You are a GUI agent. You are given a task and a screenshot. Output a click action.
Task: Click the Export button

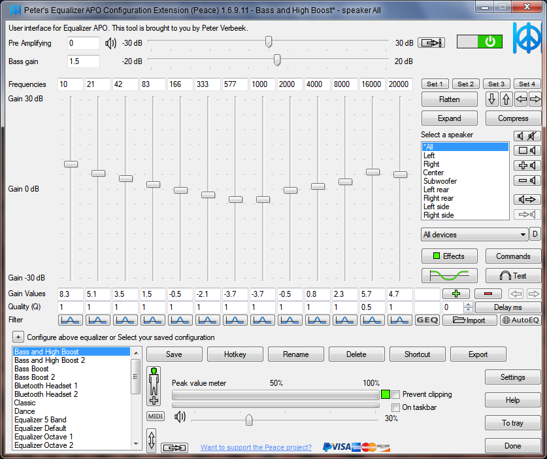[x=478, y=354]
